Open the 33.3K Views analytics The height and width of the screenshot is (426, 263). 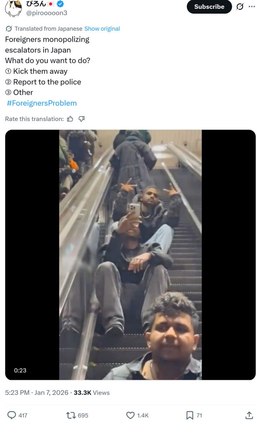click(91, 393)
